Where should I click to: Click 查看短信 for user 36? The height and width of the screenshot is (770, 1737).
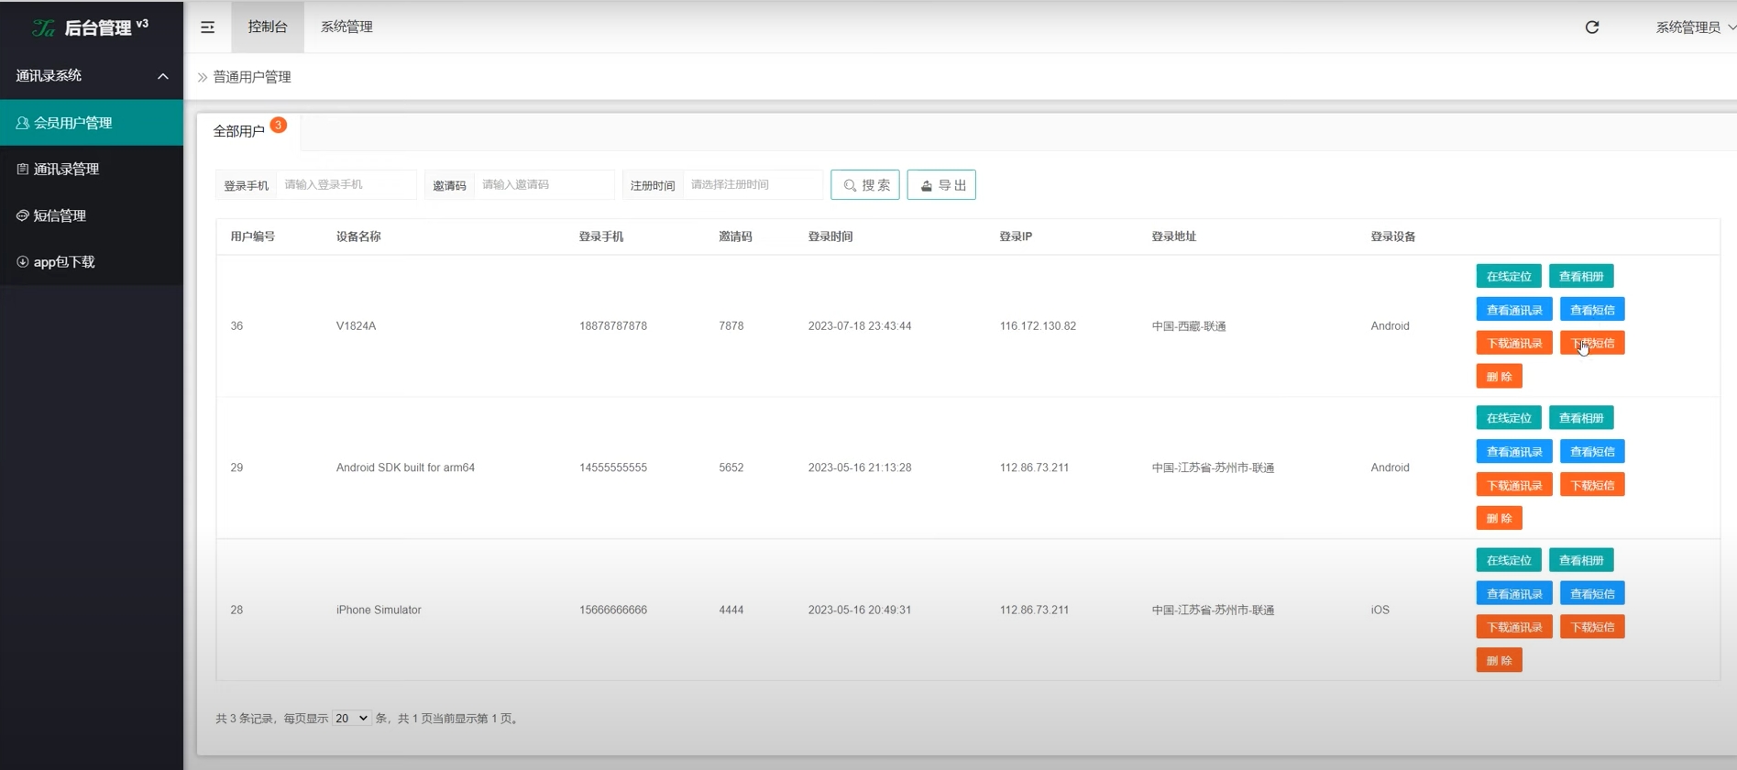click(1592, 310)
